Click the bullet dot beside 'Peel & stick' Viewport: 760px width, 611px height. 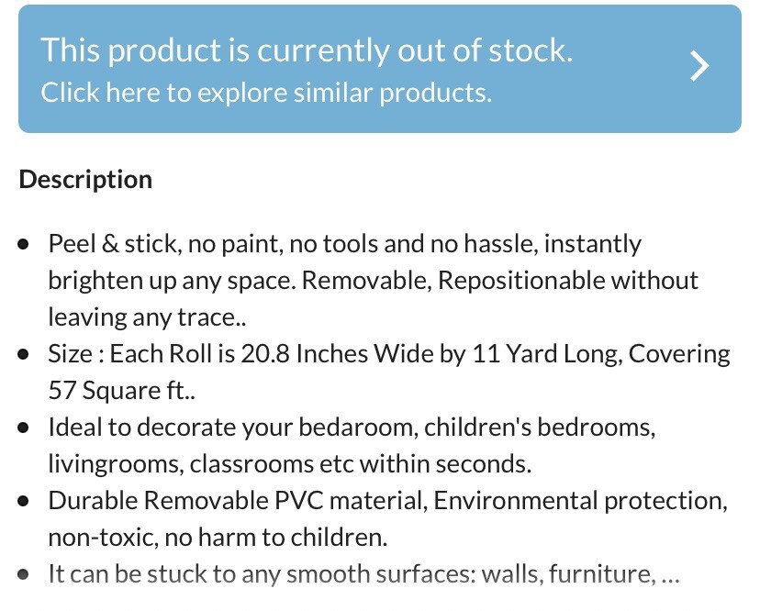(x=23, y=244)
